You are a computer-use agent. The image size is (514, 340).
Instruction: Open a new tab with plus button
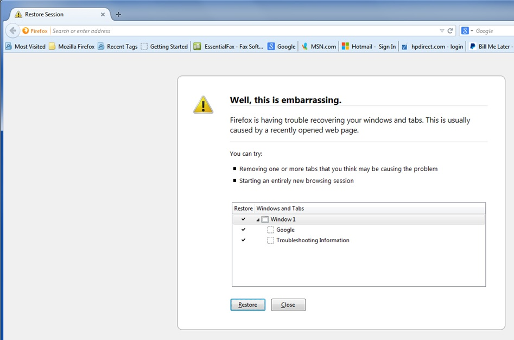[x=118, y=15]
